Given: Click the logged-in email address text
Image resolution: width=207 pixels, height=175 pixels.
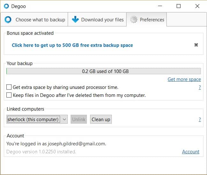Looking at the screenshot, I should [77, 144].
